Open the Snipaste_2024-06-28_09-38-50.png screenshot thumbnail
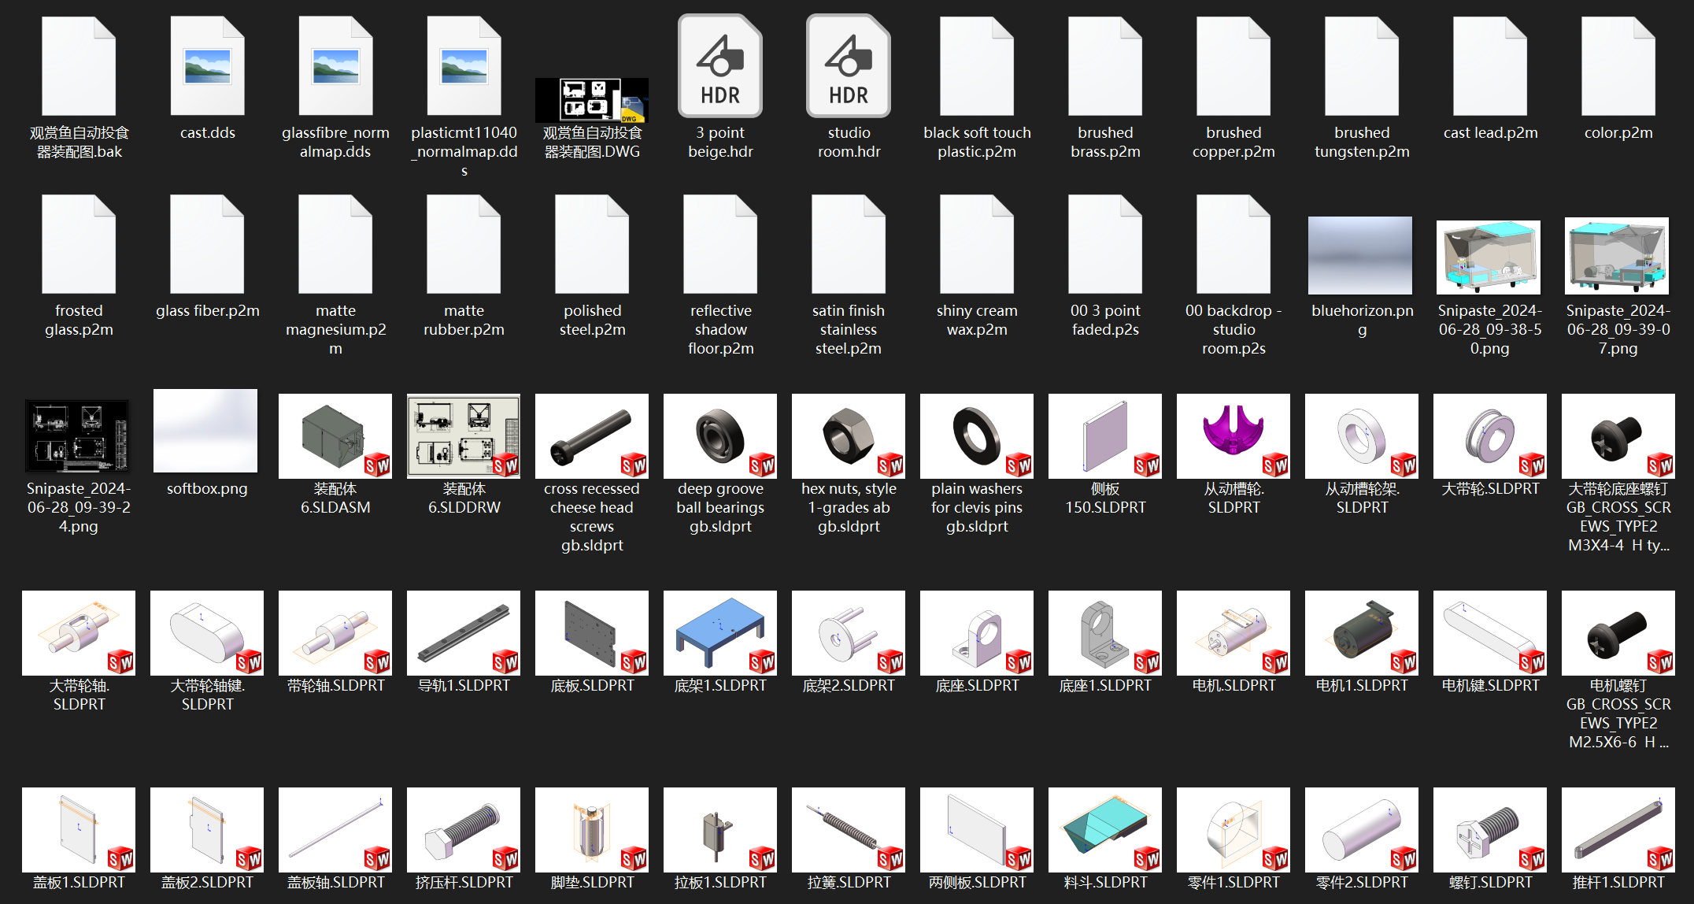Viewport: 1694px width, 904px height. tap(1488, 257)
